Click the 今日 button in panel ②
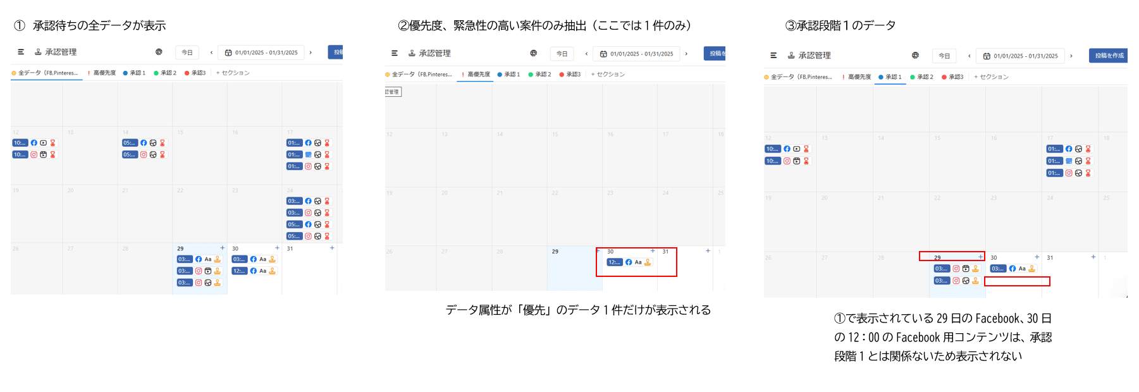Screen dimensions: 1139x392 click(562, 54)
